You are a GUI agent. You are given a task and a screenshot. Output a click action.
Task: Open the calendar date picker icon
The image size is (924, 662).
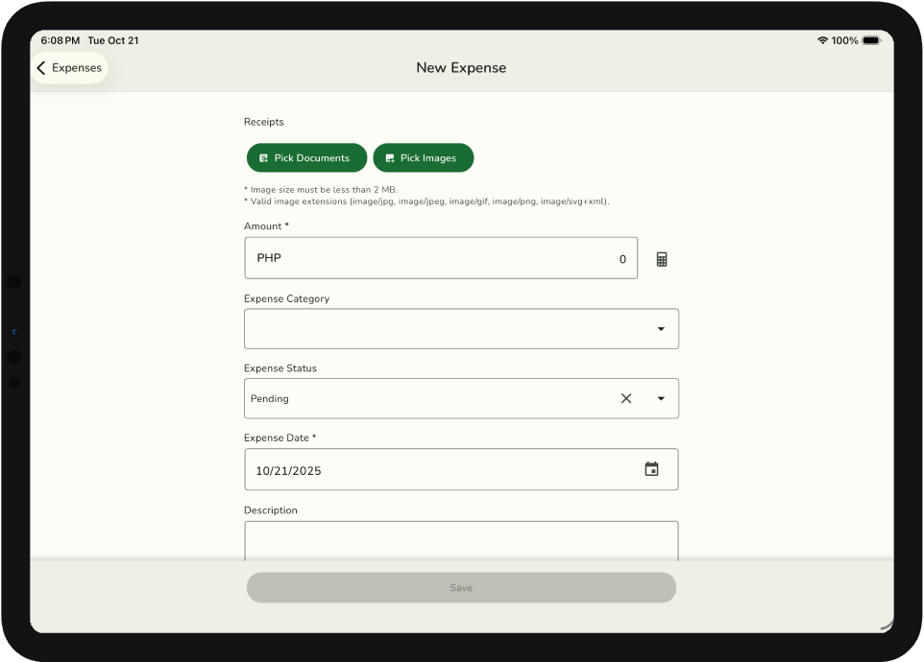(651, 469)
